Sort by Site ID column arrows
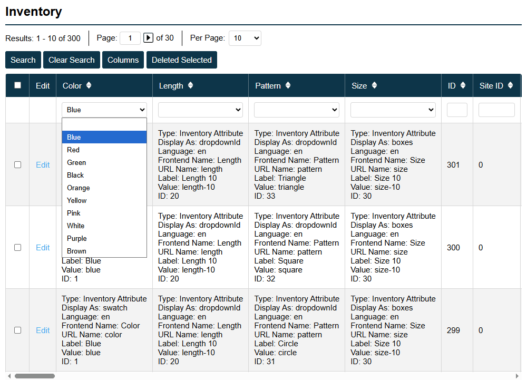The width and height of the screenshot is (527, 380). (x=511, y=85)
